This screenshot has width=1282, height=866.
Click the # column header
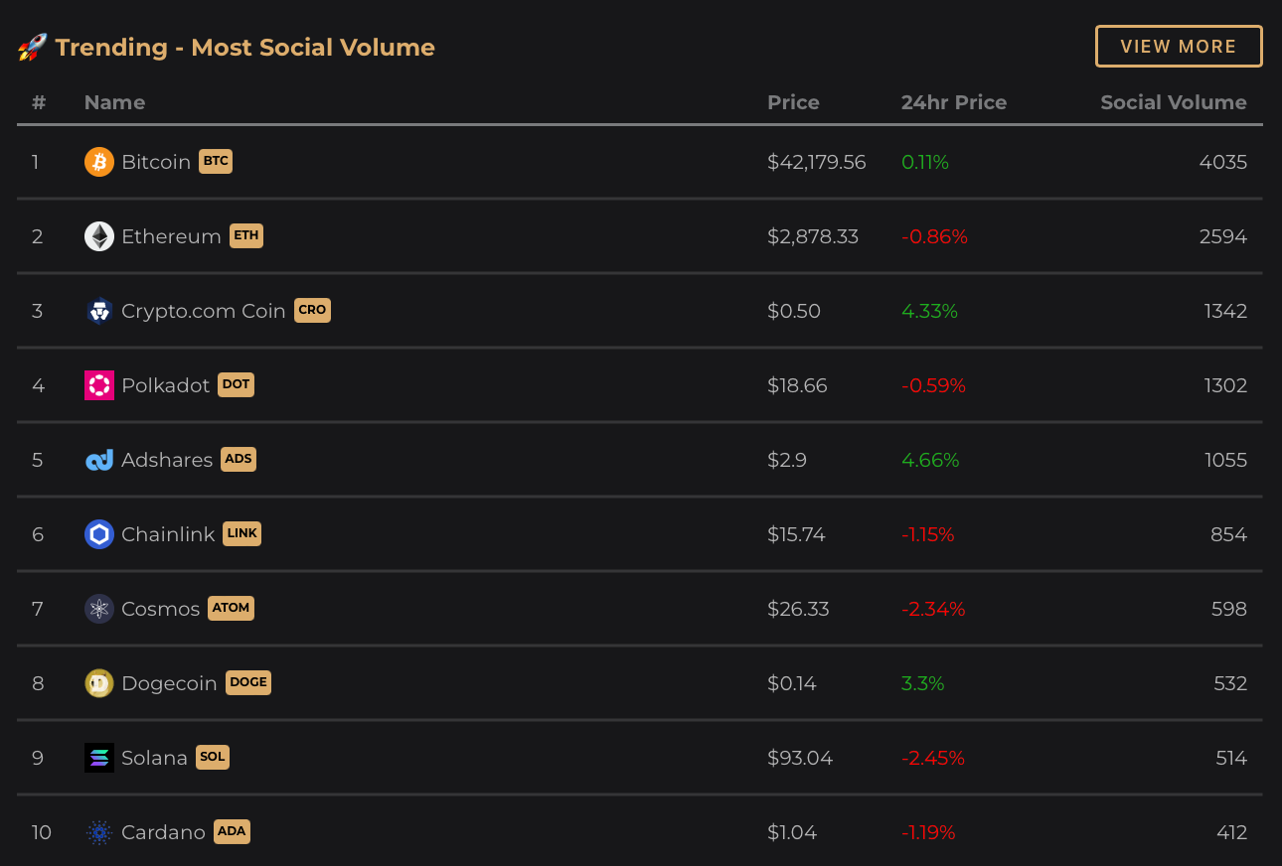click(x=39, y=102)
